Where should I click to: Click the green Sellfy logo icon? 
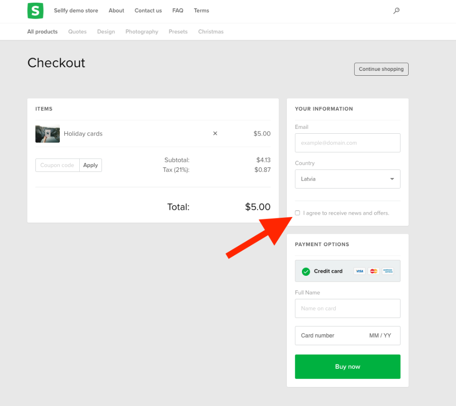pos(35,11)
